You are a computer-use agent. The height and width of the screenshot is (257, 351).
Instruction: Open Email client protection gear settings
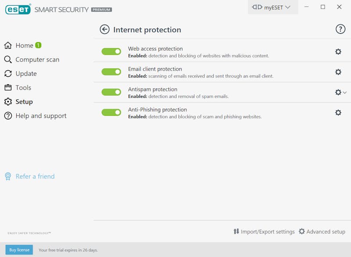(338, 72)
